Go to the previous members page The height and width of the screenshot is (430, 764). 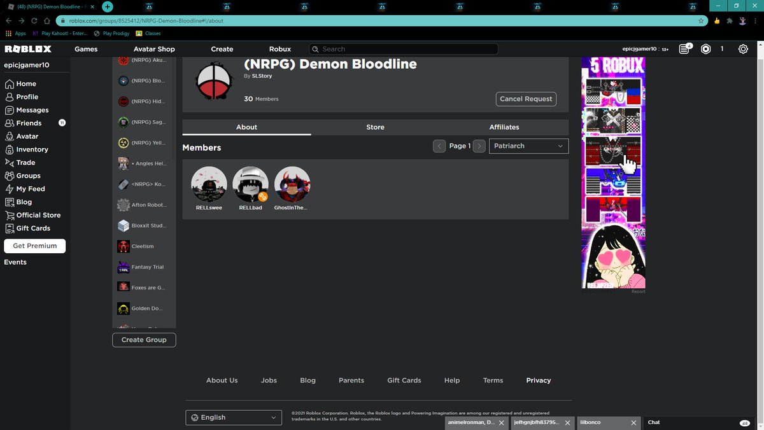point(439,146)
